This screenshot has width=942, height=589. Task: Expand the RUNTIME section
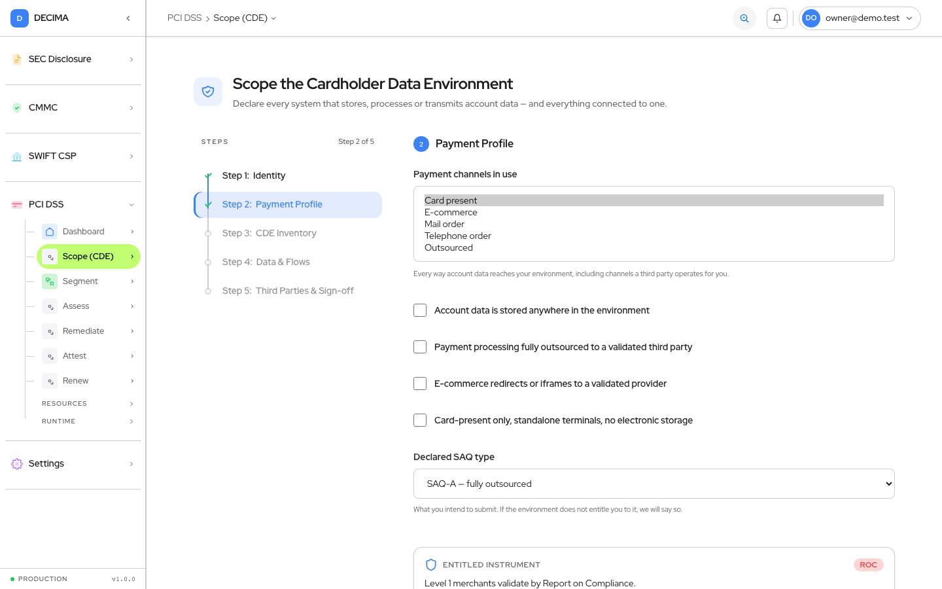pyautogui.click(x=88, y=421)
